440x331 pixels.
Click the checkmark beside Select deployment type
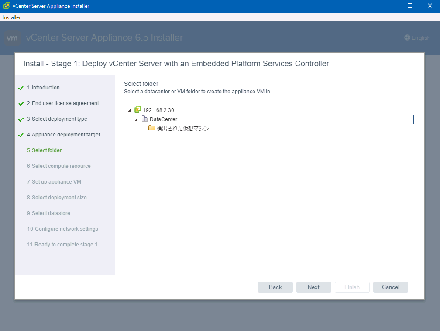(x=21, y=119)
